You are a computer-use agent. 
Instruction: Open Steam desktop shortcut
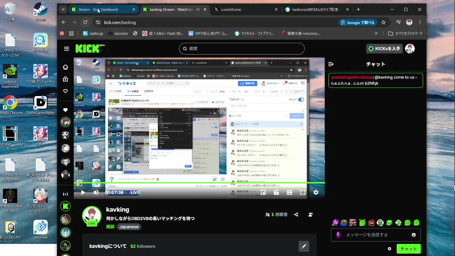(41, 12)
